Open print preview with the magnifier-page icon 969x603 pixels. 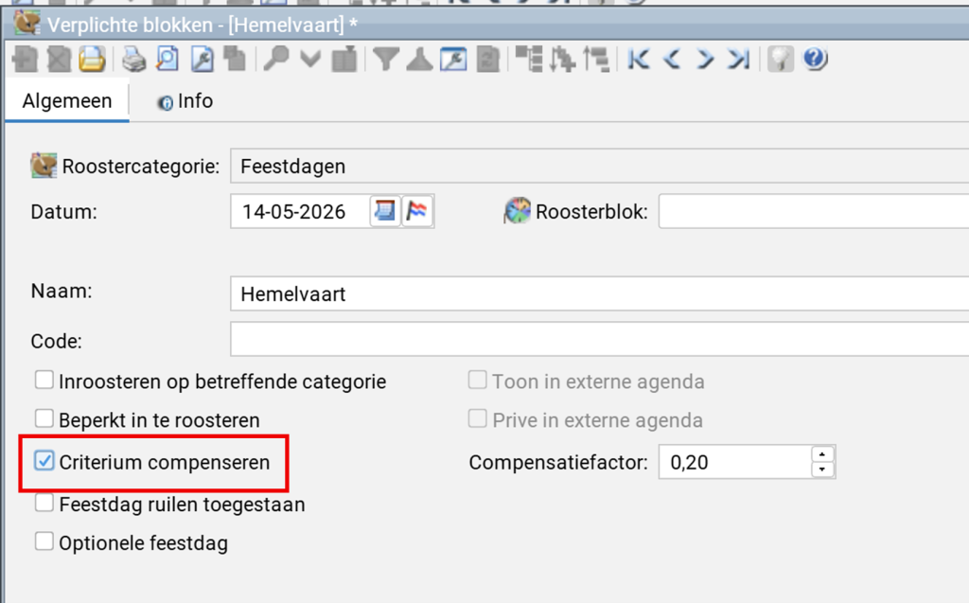[x=167, y=61]
